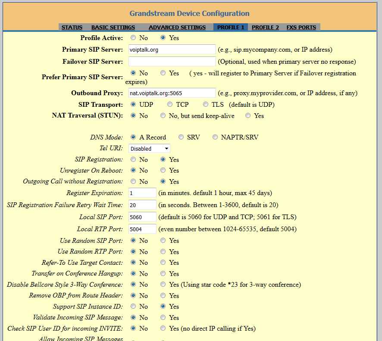This screenshot has height=341, width=382.
Task: Set Support SIP Instance ID to No
Action: (x=133, y=306)
